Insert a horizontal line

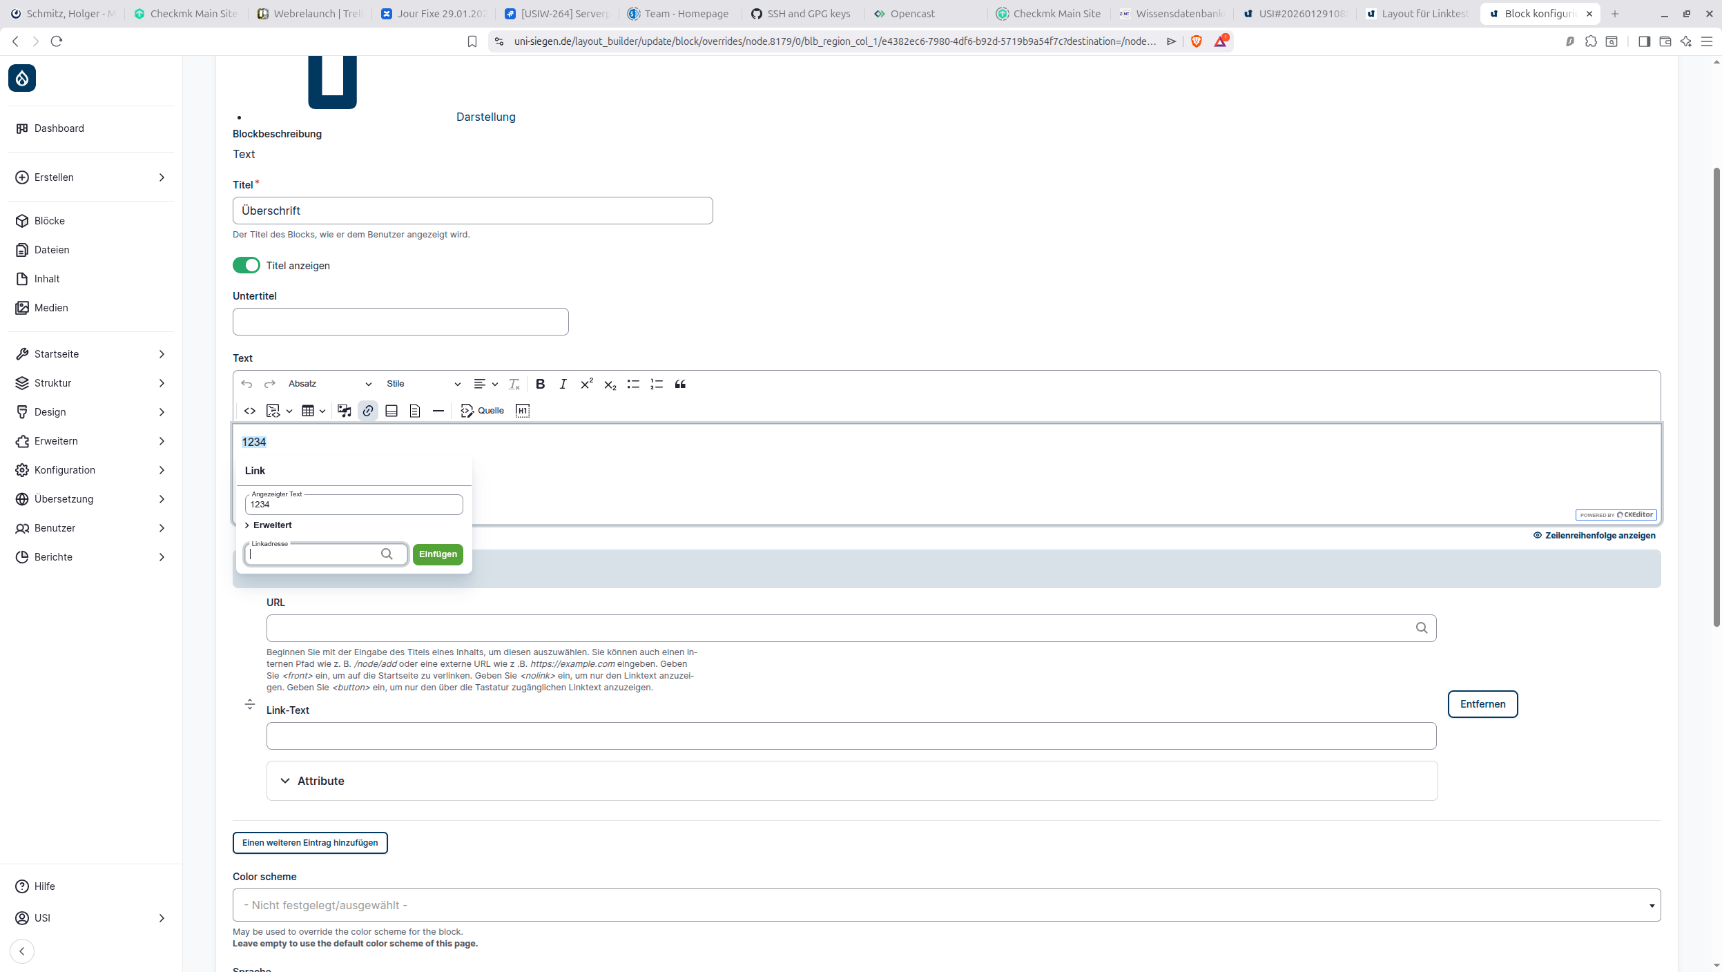(438, 411)
